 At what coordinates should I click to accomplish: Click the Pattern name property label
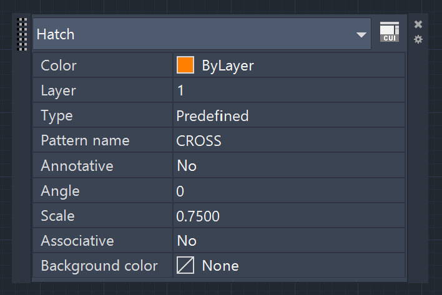coord(85,140)
